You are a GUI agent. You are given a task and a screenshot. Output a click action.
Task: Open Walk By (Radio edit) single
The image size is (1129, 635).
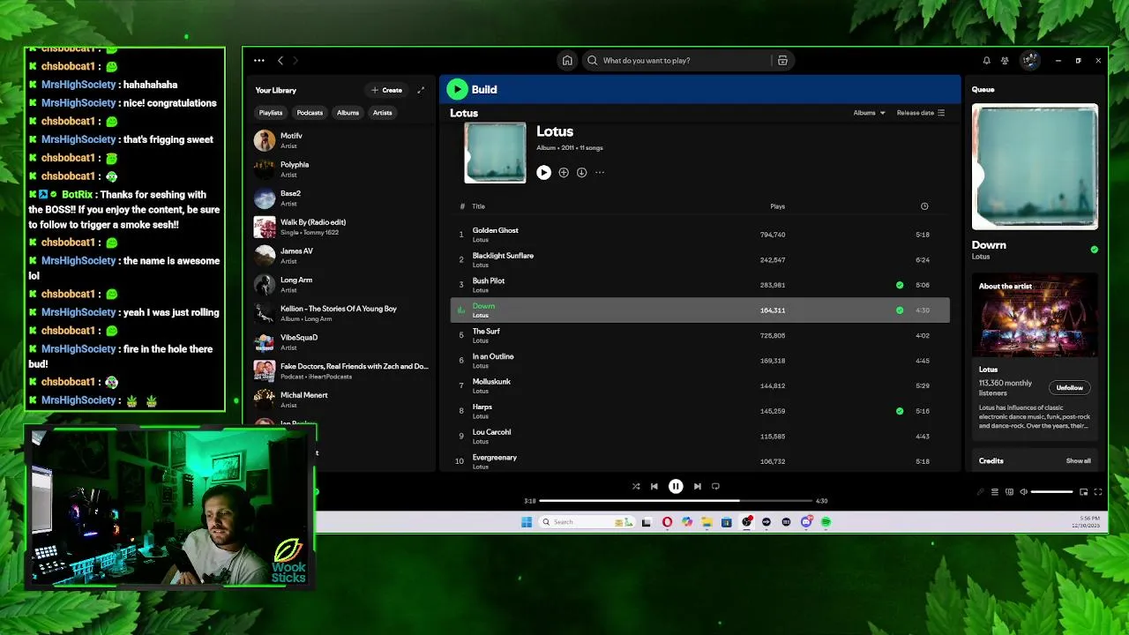coord(340,227)
